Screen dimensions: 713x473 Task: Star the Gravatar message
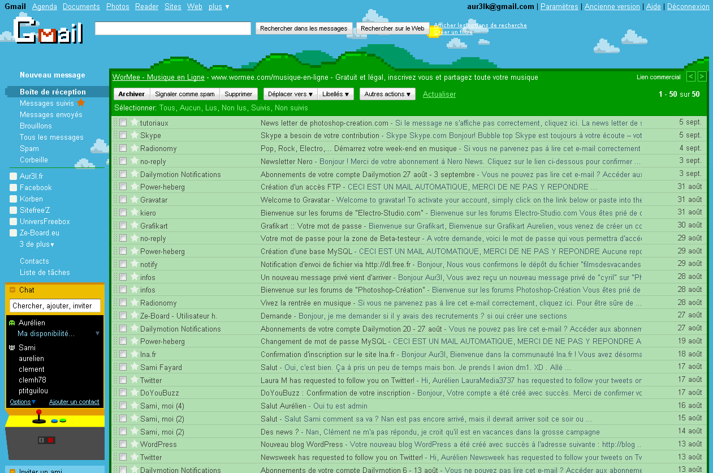[134, 200]
